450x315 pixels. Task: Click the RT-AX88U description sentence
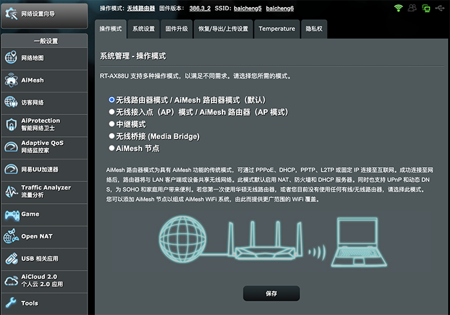(195, 76)
